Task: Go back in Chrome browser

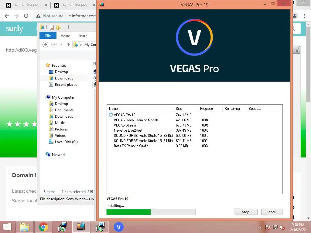Action: pyautogui.click(x=7, y=16)
